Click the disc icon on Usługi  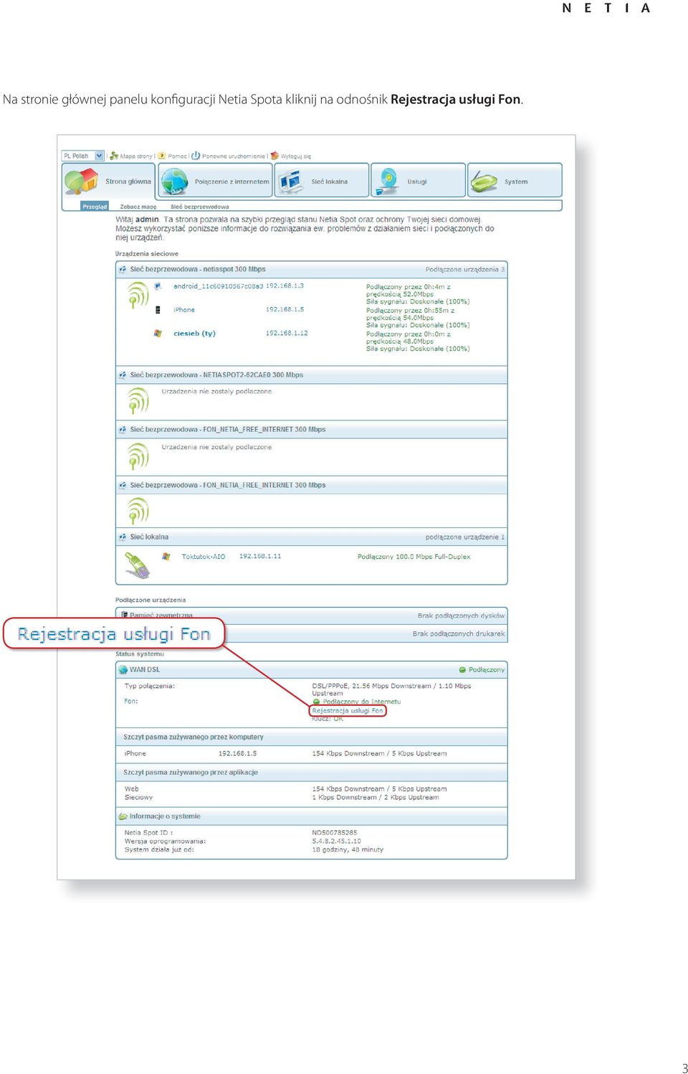tap(388, 181)
